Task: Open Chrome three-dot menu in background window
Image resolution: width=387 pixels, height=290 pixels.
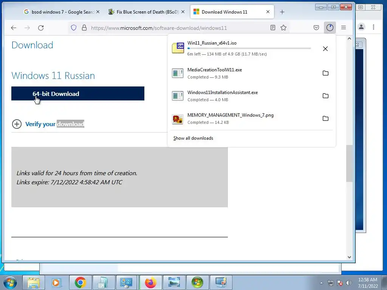Action: pyautogui.click(x=373, y=27)
